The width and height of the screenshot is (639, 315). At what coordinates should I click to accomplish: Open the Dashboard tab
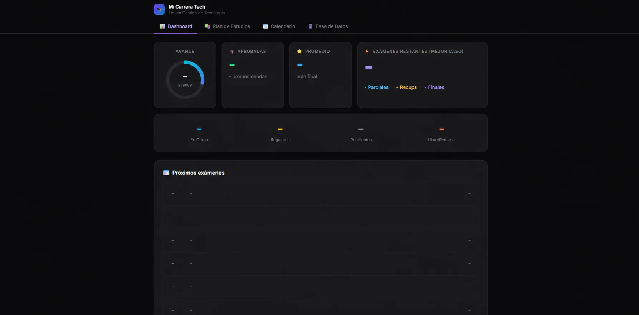click(x=176, y=26)
